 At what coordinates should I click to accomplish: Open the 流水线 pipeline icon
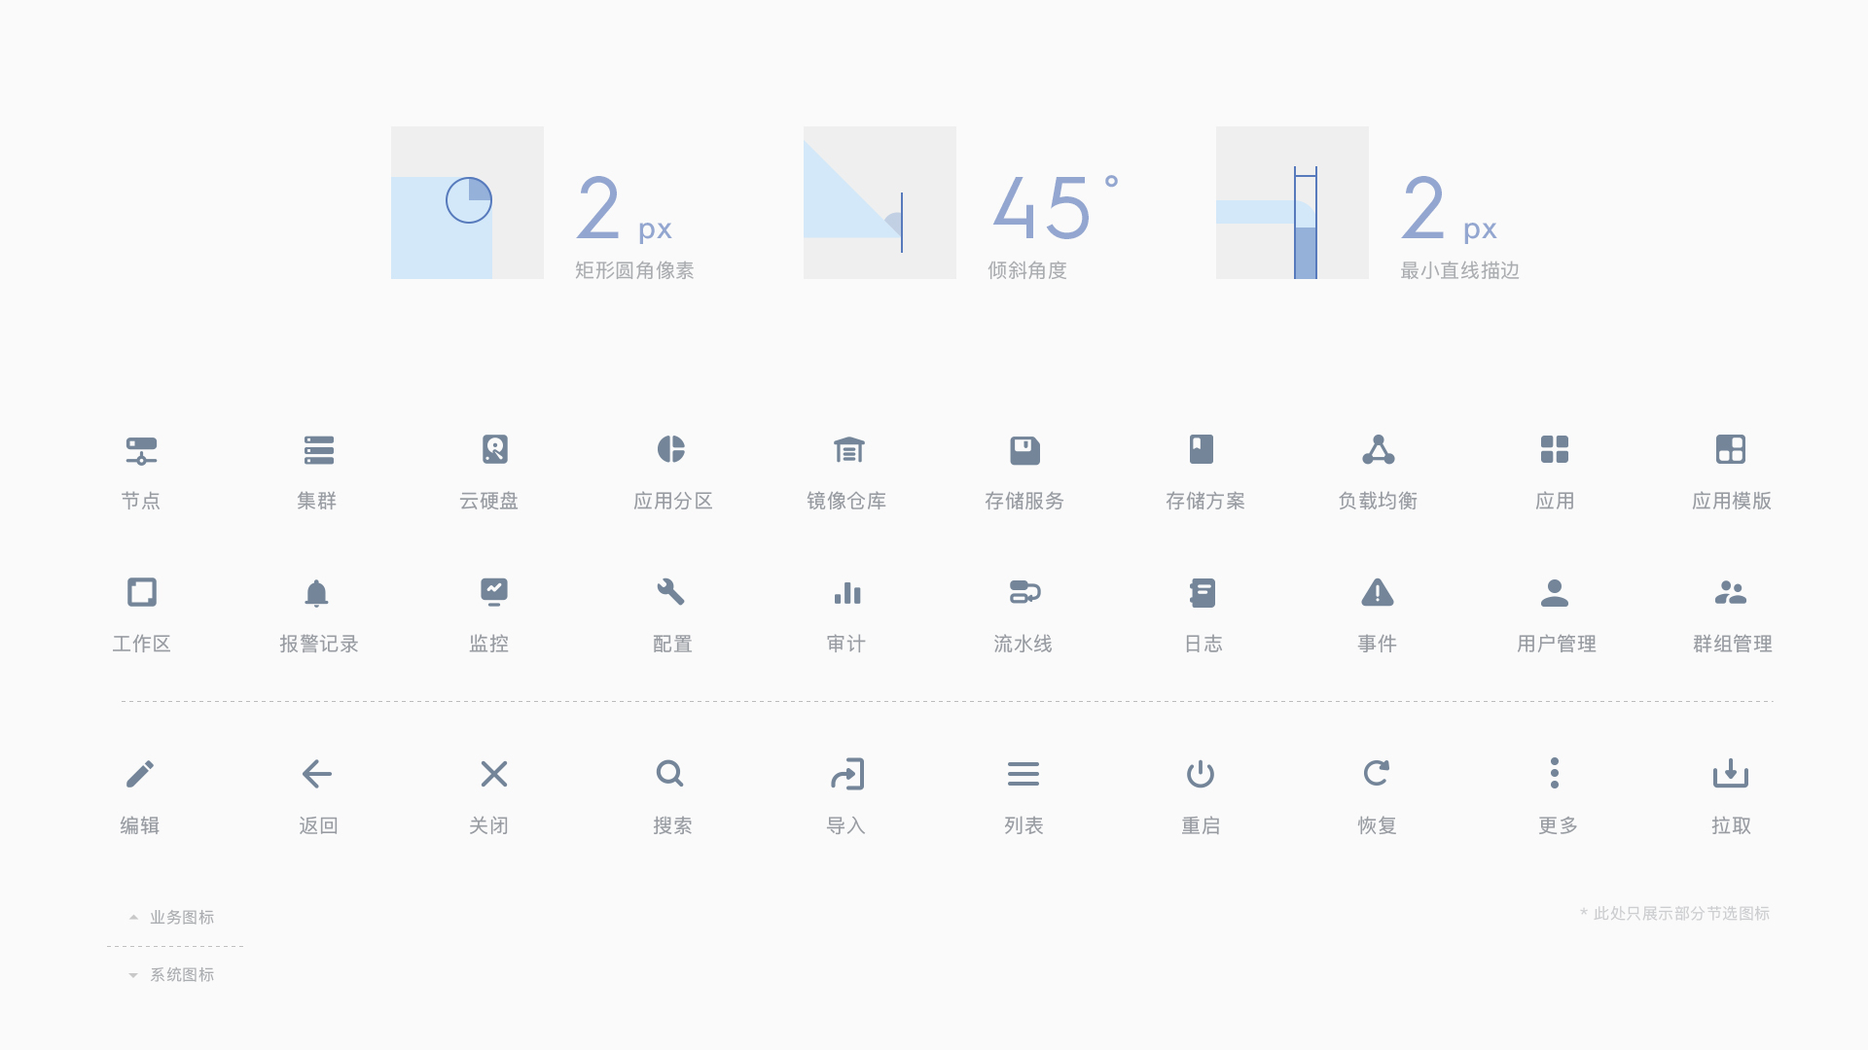(x=1024, y=592)
